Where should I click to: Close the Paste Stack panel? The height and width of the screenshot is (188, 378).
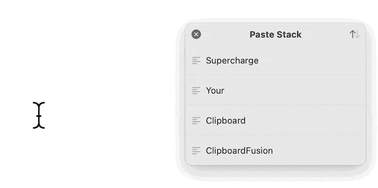(196, 34)
